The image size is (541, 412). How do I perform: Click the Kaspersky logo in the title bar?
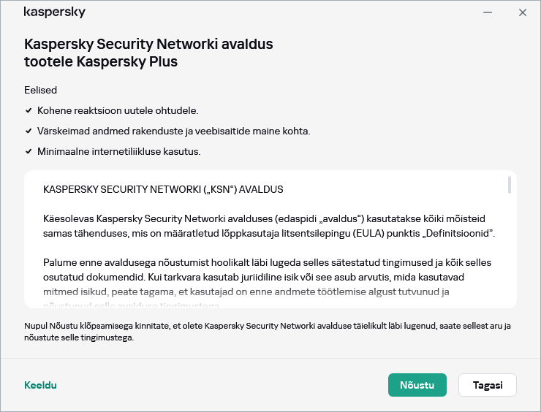[x=55, y=12]
